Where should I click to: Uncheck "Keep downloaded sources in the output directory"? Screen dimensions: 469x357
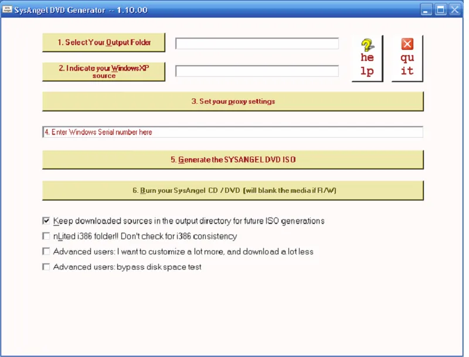point(46,221)
